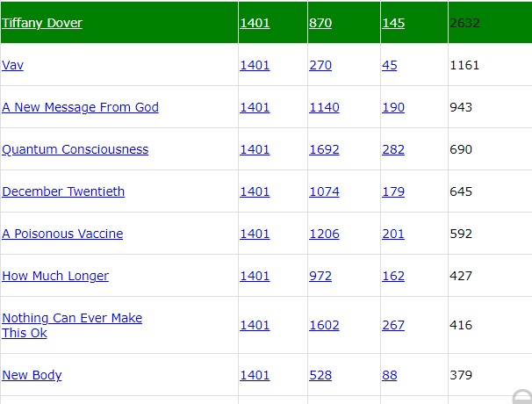Select the value 427
The height and width of the screenshot is (404, 532).
pos(461,276)
